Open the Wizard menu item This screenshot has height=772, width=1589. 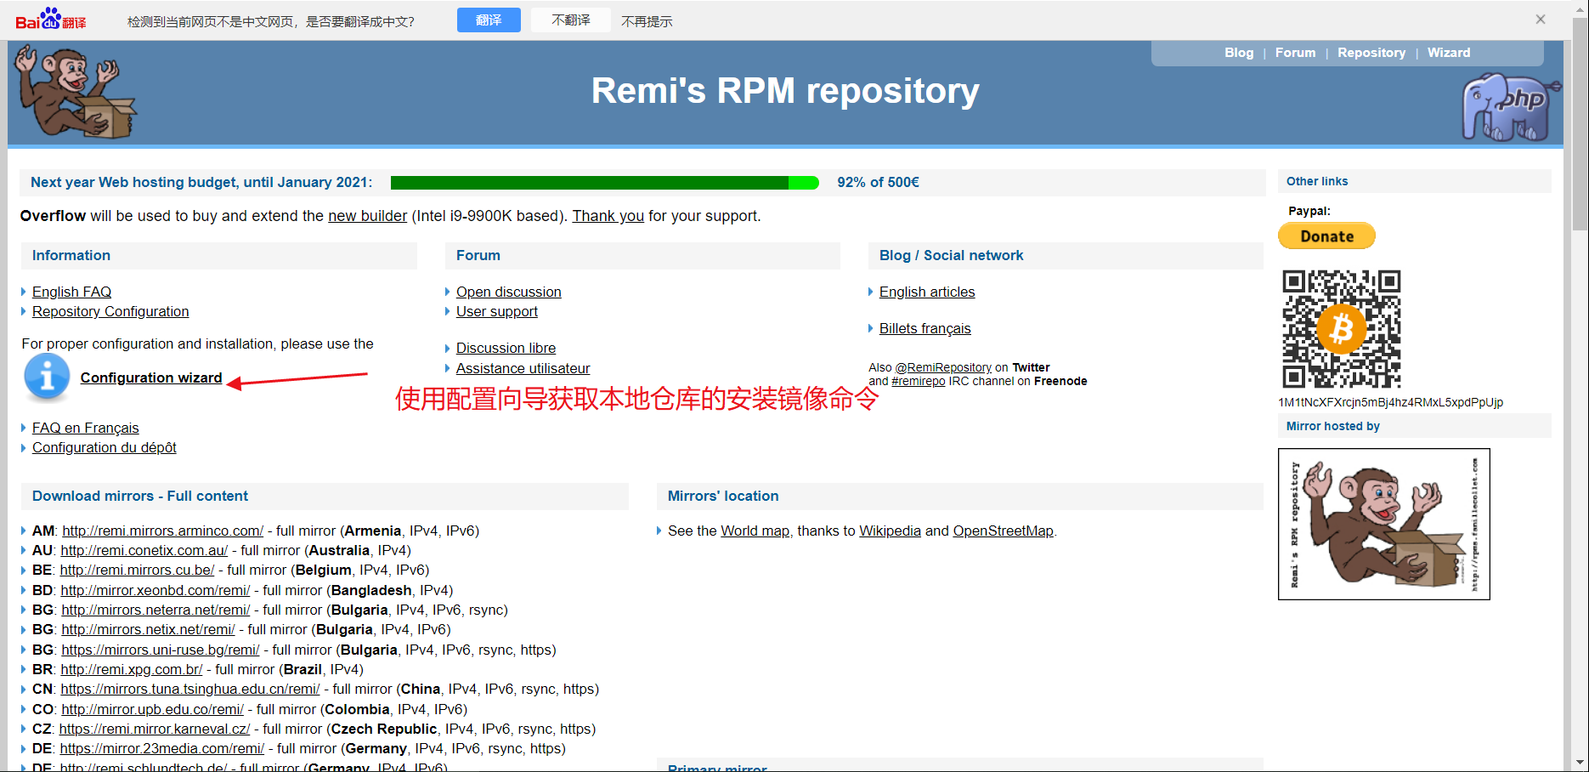pyautogui.click(x=1449, y=53)
